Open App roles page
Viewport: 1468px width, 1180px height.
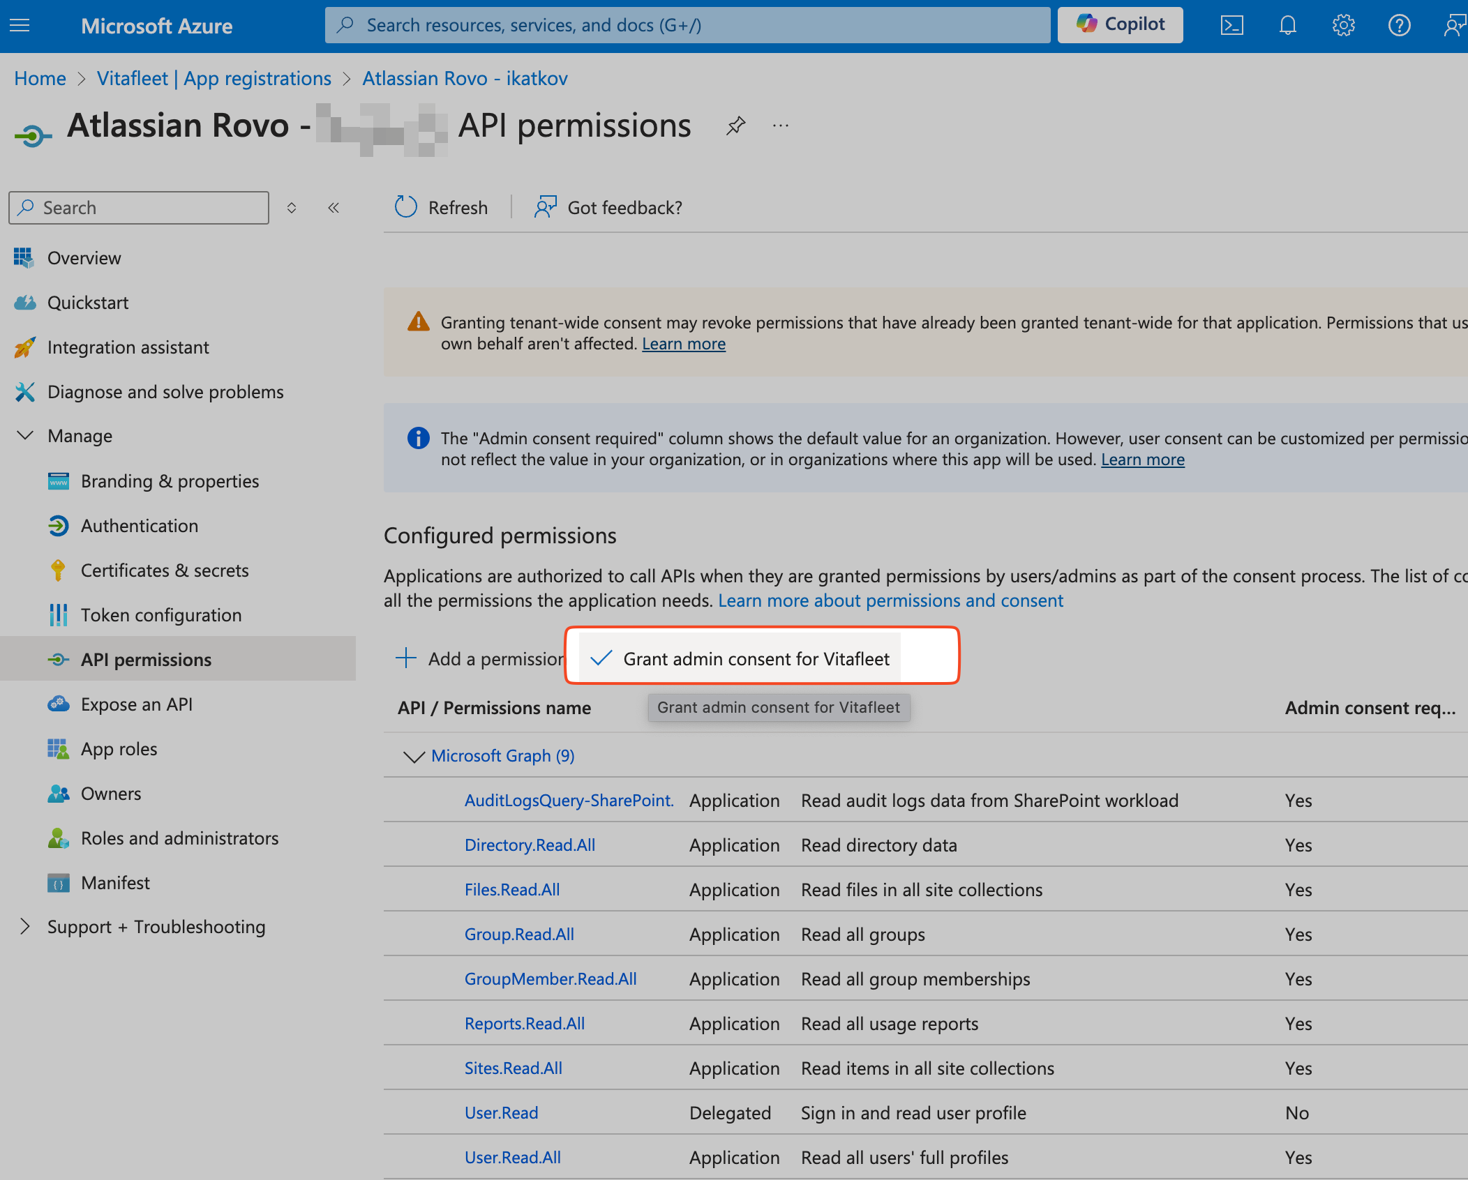(x=119, y=749)
